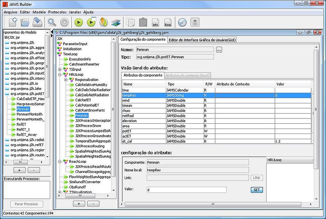Screen dimensions: 326x219
Task: Open the Error log icon
Action: (x=167, y=22)
